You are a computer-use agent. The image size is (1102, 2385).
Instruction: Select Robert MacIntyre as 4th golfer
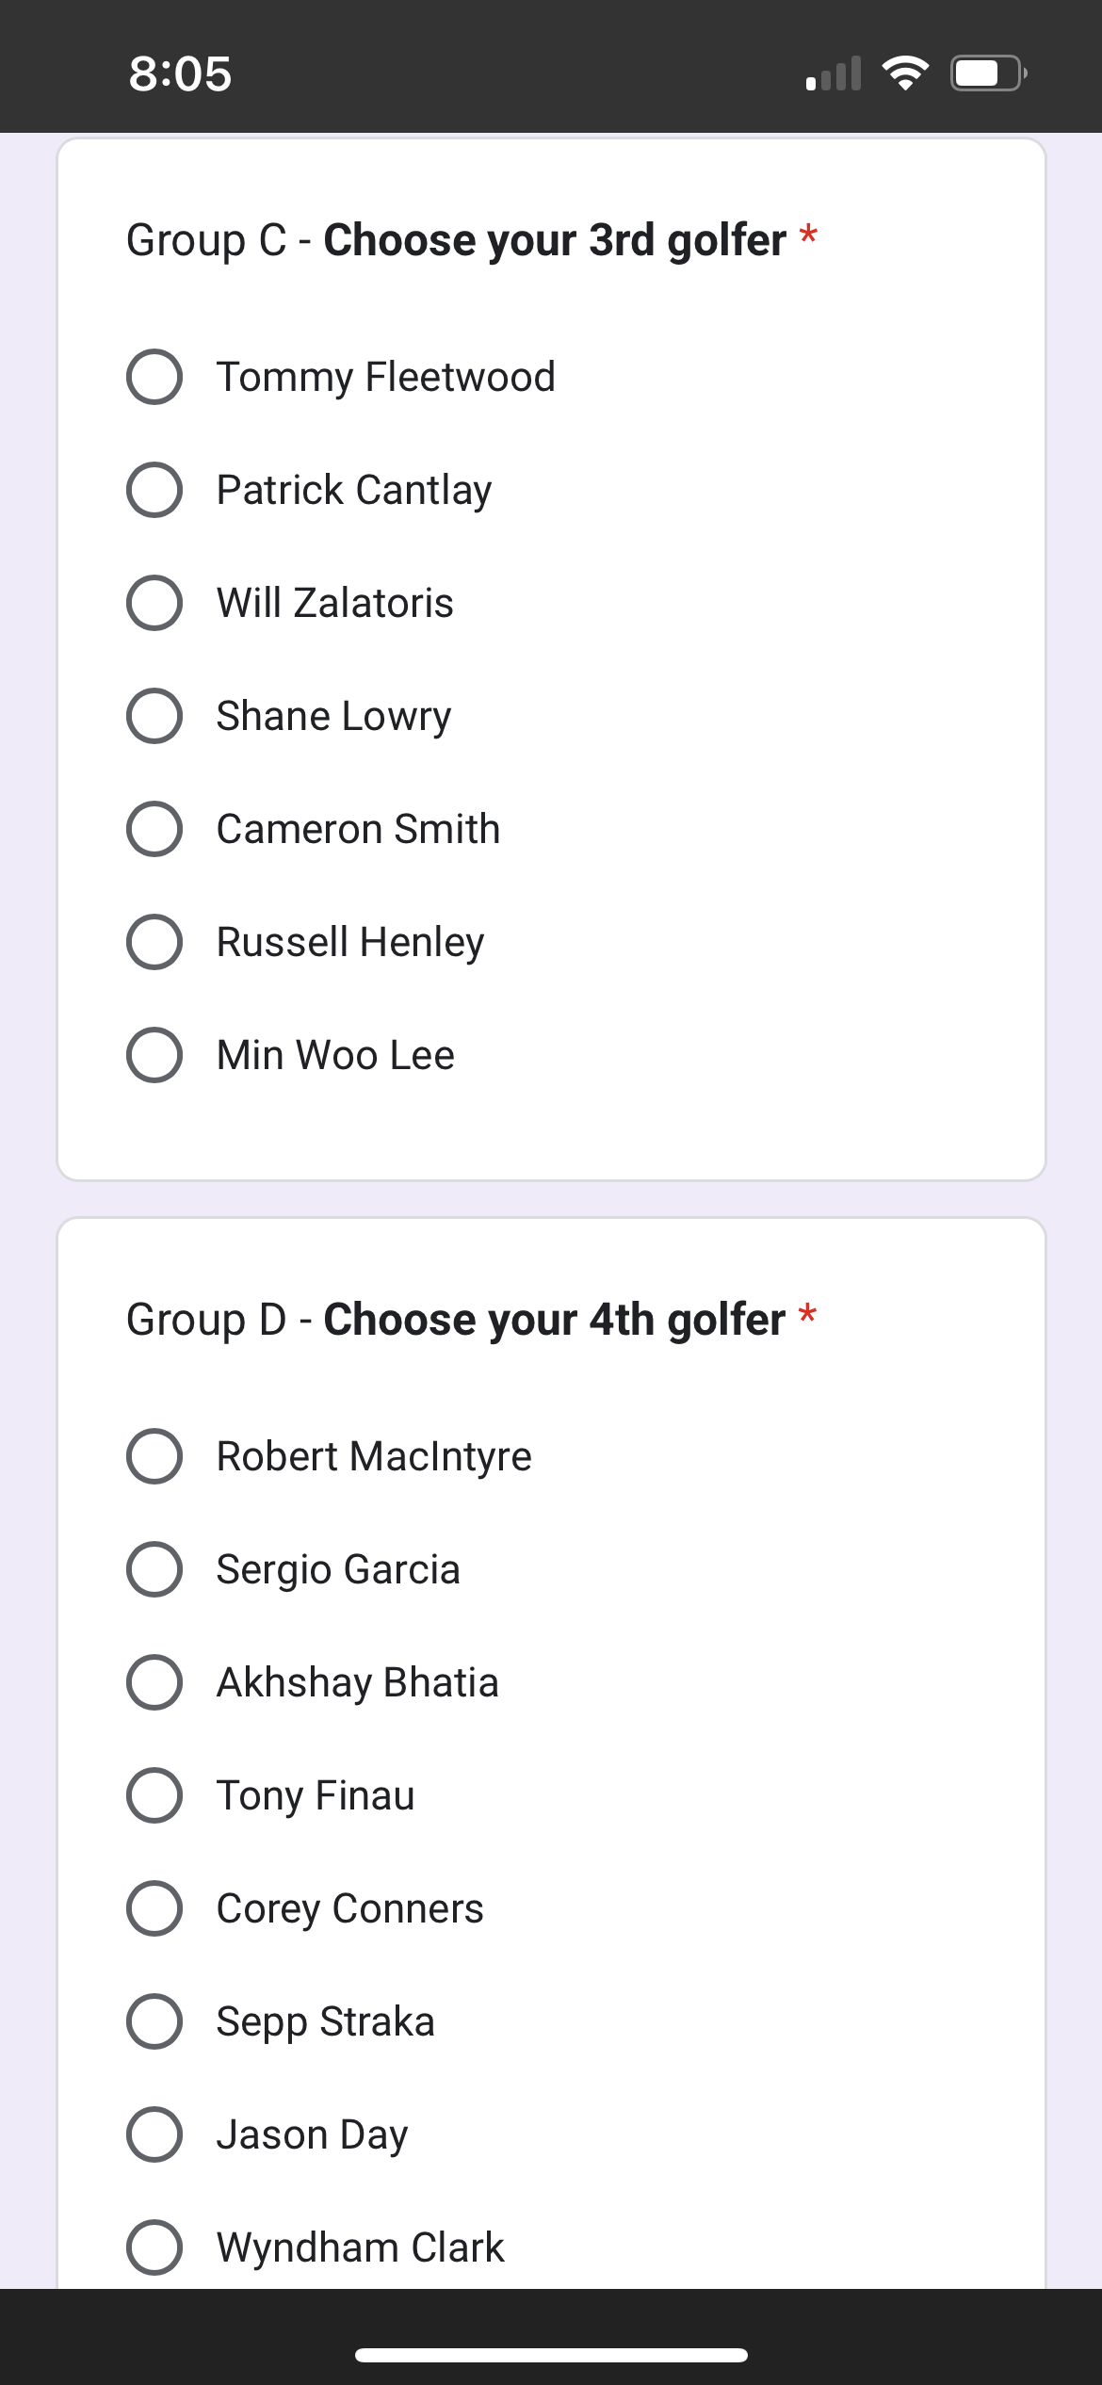[154, 1456]
